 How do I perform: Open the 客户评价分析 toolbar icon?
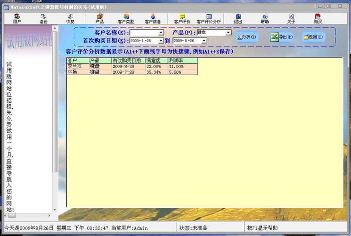tap(209, 19)
